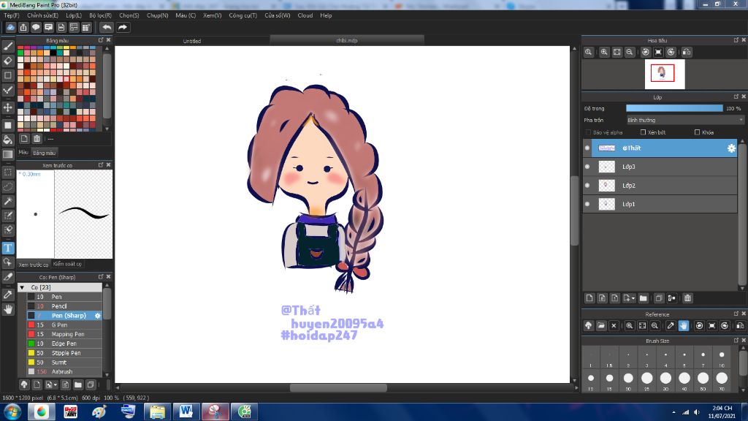Select the Brush tool in the left toolbar

point(8,46)
